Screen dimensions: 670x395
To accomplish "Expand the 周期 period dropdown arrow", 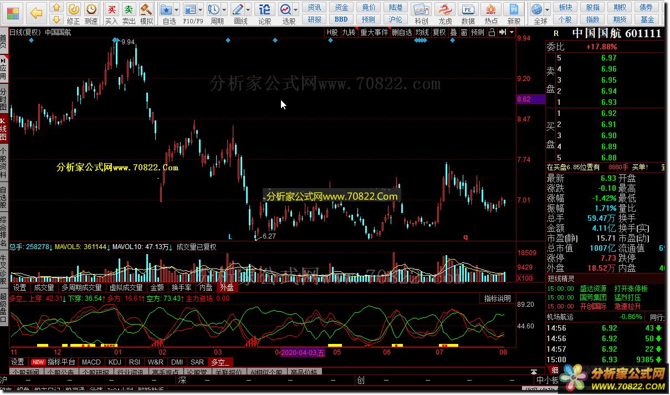I will (x=224, y=10).
